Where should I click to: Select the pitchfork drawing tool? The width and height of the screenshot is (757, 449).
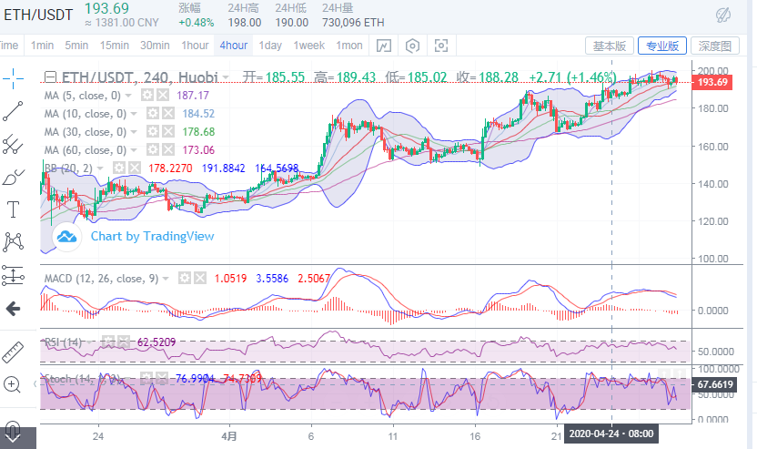point(13,144)
